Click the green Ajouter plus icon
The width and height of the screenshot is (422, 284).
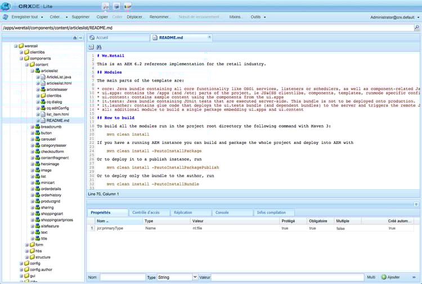point(384,277)
